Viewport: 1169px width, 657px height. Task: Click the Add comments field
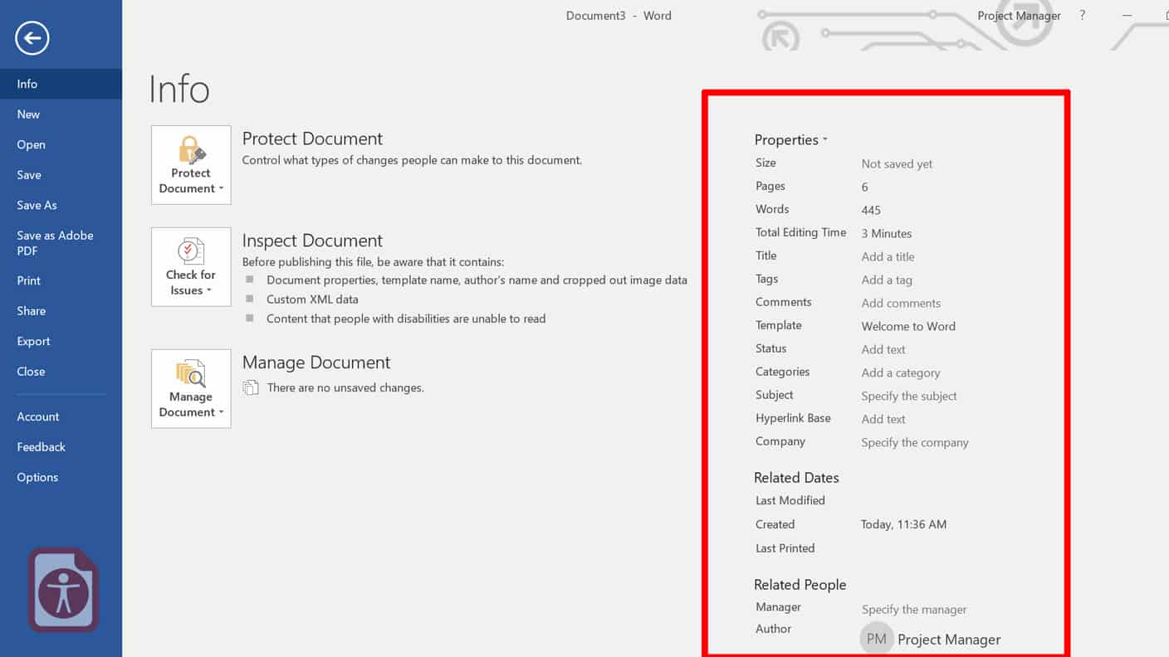click(901, 303)
